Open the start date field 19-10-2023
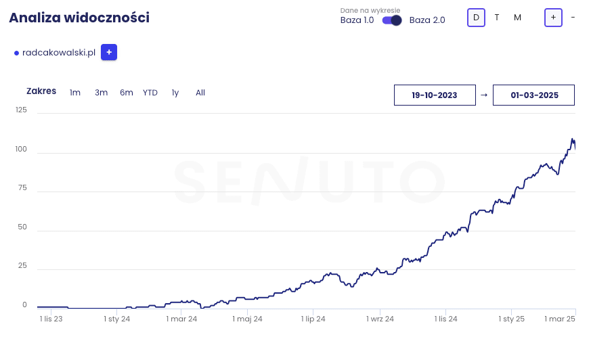Image resolution: width=591 pixels, height=337 pixels. point(435,95)
